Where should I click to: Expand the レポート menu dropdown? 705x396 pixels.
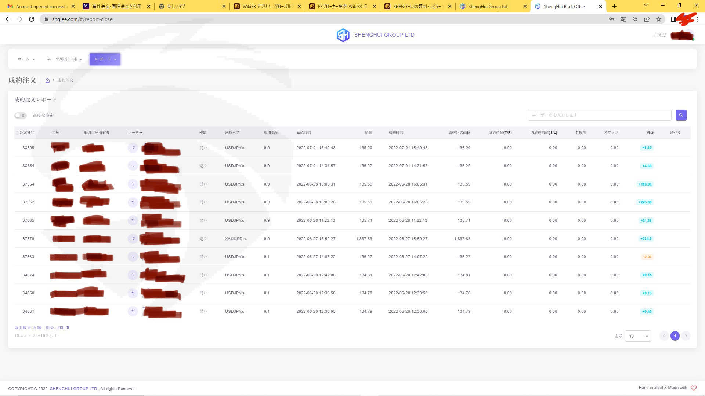(105, 59)
